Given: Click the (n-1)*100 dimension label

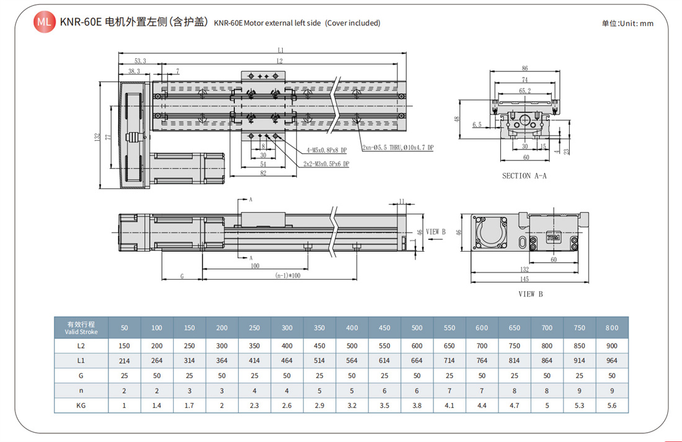Looking at the screenshot, I should point(288,275).
